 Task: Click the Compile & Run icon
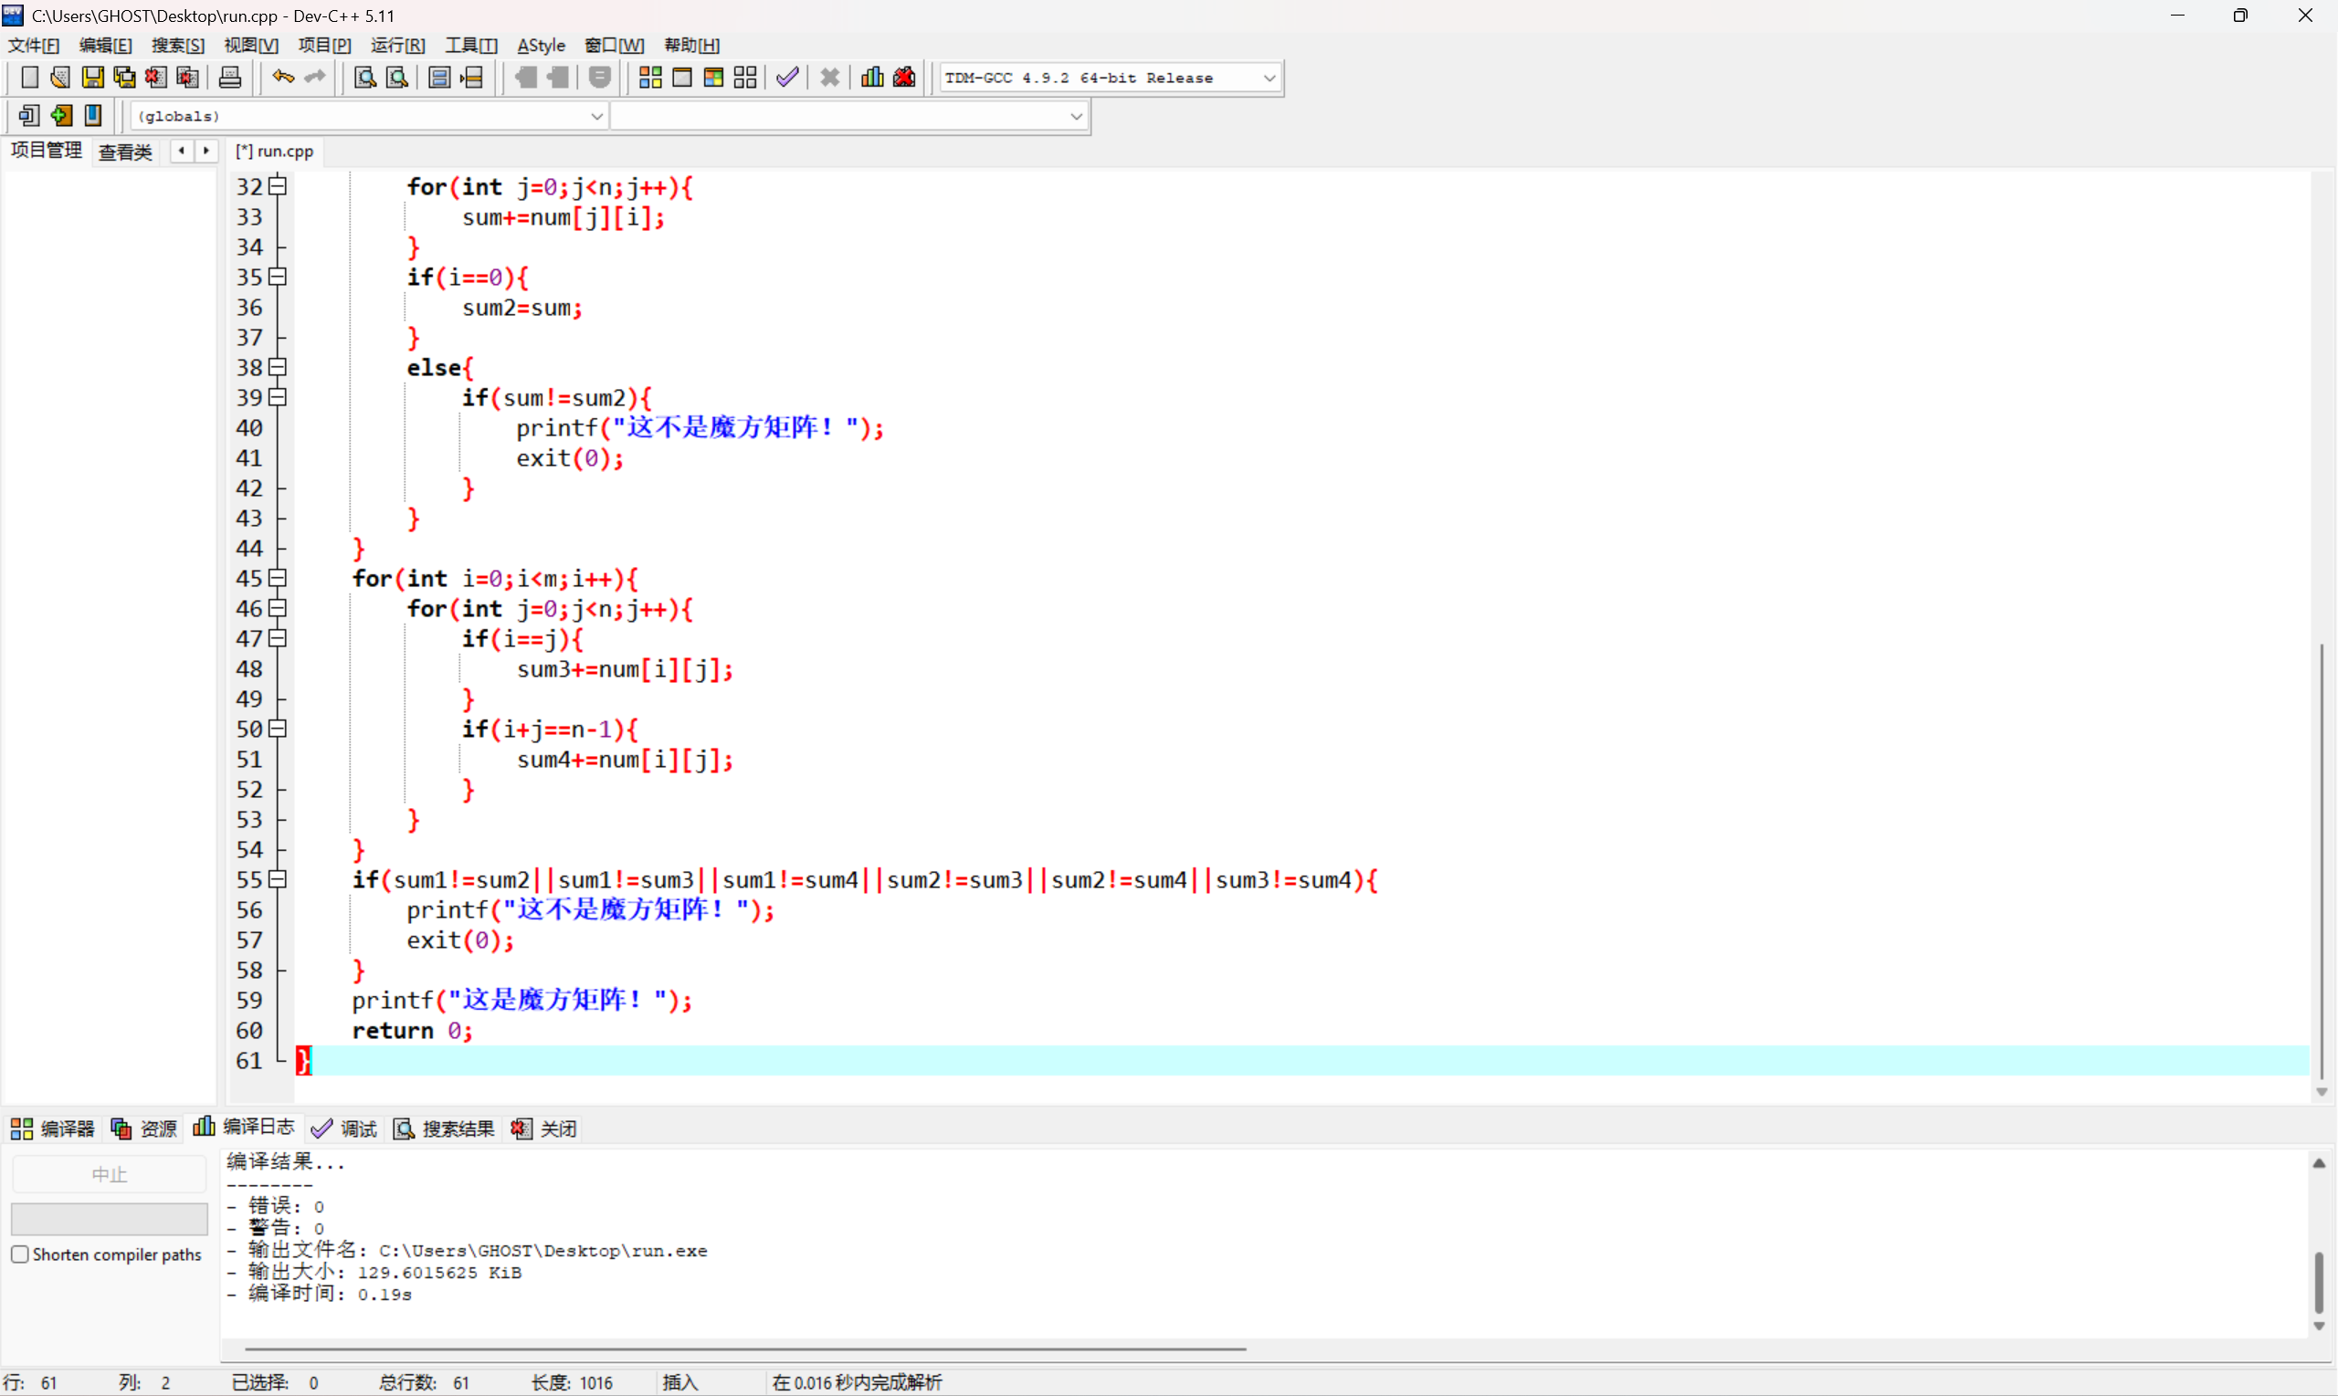713,77
